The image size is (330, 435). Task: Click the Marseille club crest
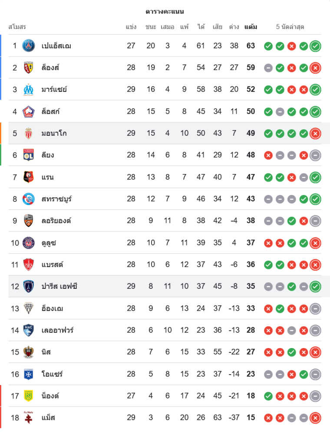29,89
